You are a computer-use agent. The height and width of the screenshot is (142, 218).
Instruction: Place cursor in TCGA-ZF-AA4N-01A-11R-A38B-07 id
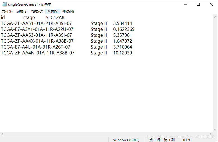tap(38, 53)
